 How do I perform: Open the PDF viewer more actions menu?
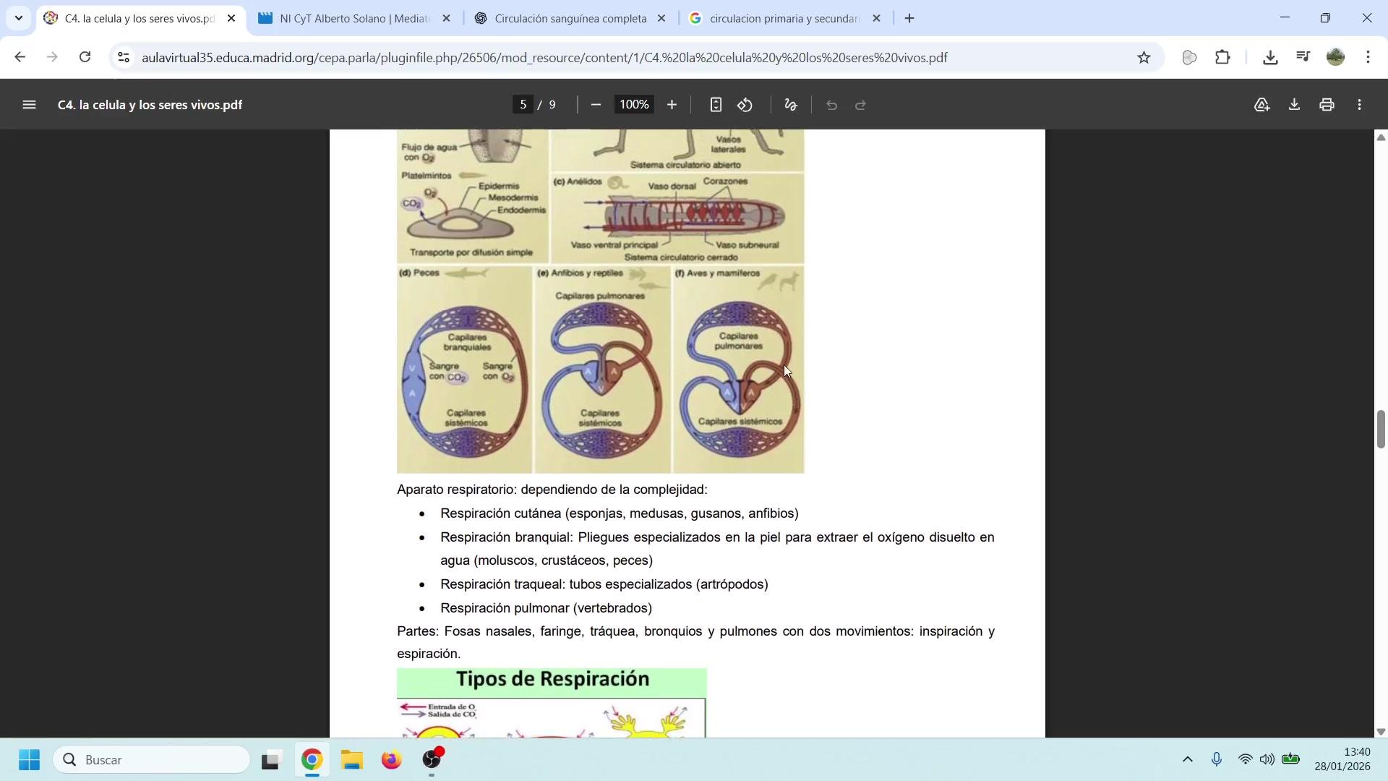[x=1360, y=105]
